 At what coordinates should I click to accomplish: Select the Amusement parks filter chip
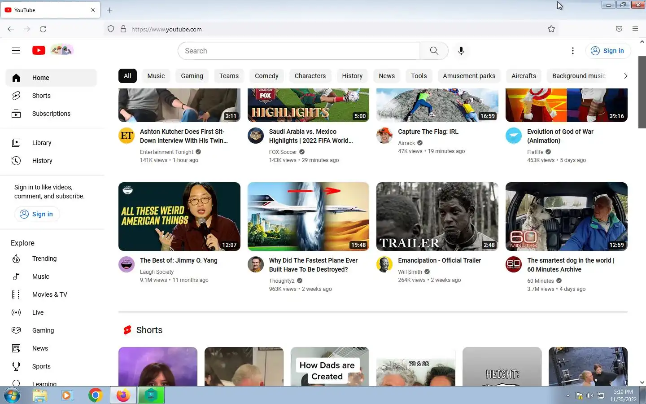(x=469, y=76)
